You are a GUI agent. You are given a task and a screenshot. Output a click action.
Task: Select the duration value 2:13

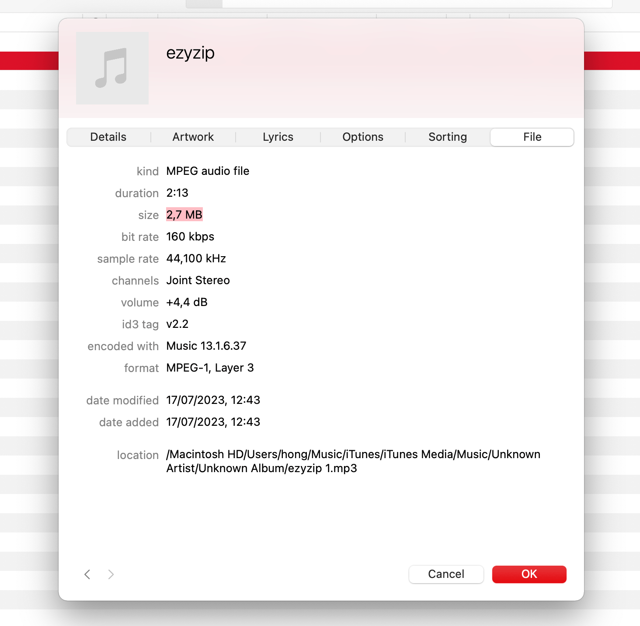click(177, 193)
